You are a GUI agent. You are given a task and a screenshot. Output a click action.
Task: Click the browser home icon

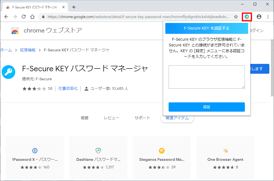[32, 17]
